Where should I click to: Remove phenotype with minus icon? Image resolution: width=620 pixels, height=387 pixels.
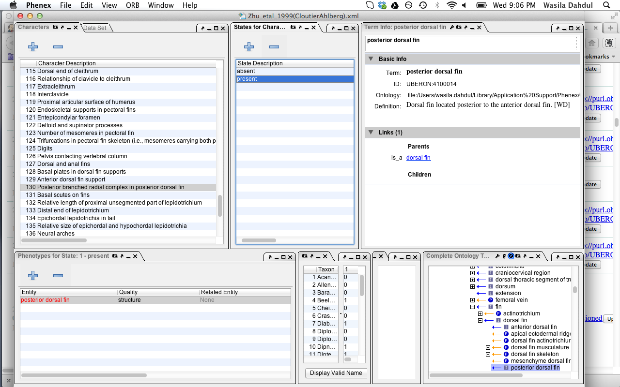pos(58,275)
